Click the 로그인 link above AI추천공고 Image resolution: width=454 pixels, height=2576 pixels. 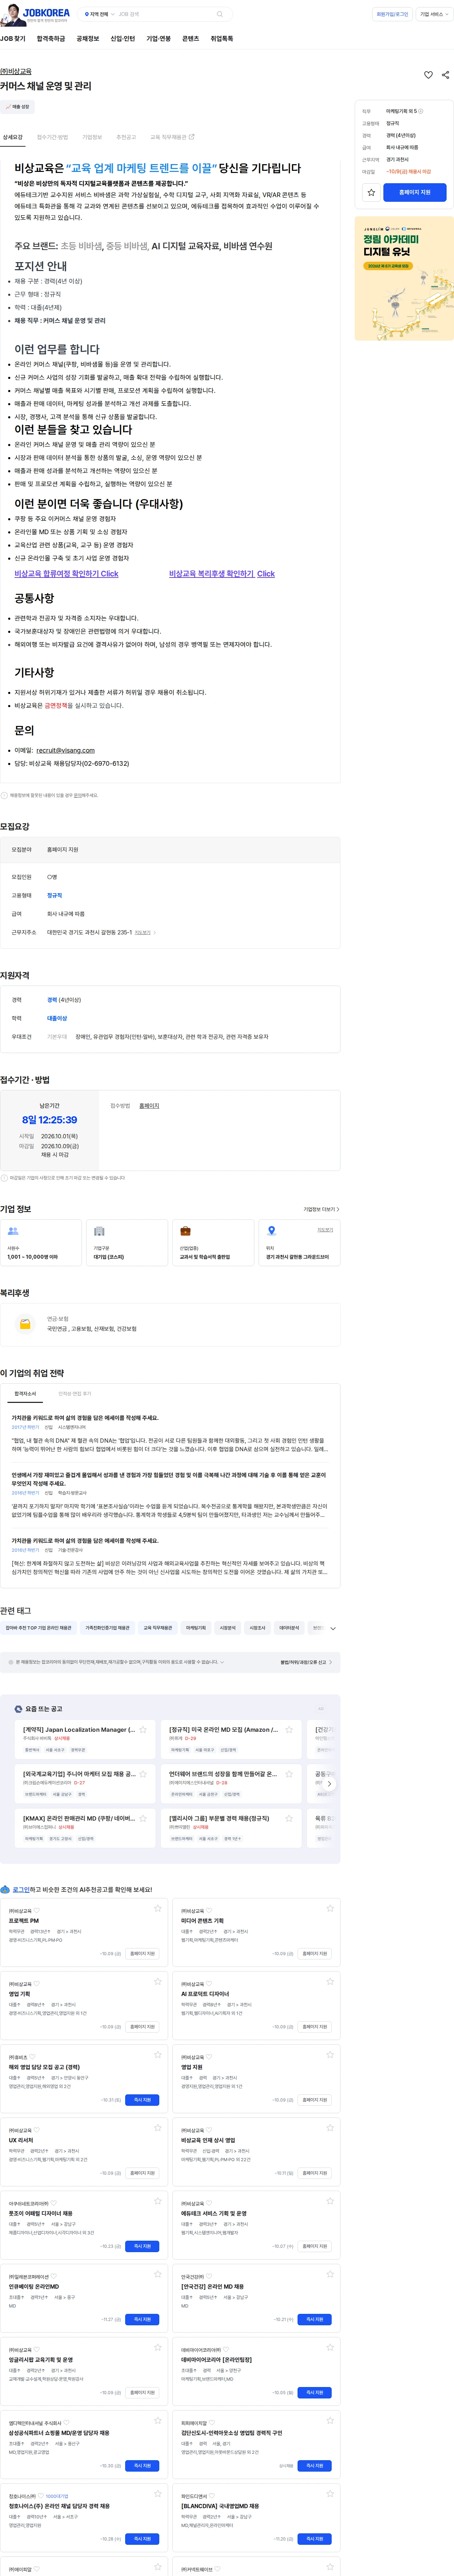point(21,1890)
